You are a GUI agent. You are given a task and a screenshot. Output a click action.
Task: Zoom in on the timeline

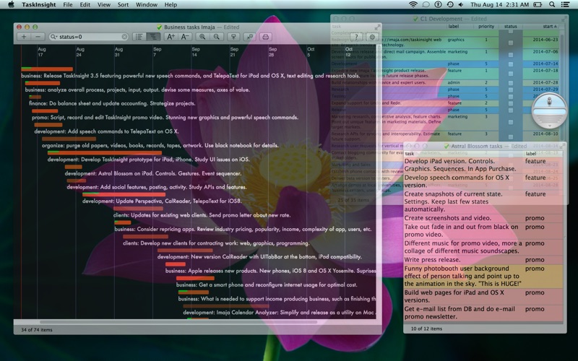pyautogui.click(x=202, y=36)
